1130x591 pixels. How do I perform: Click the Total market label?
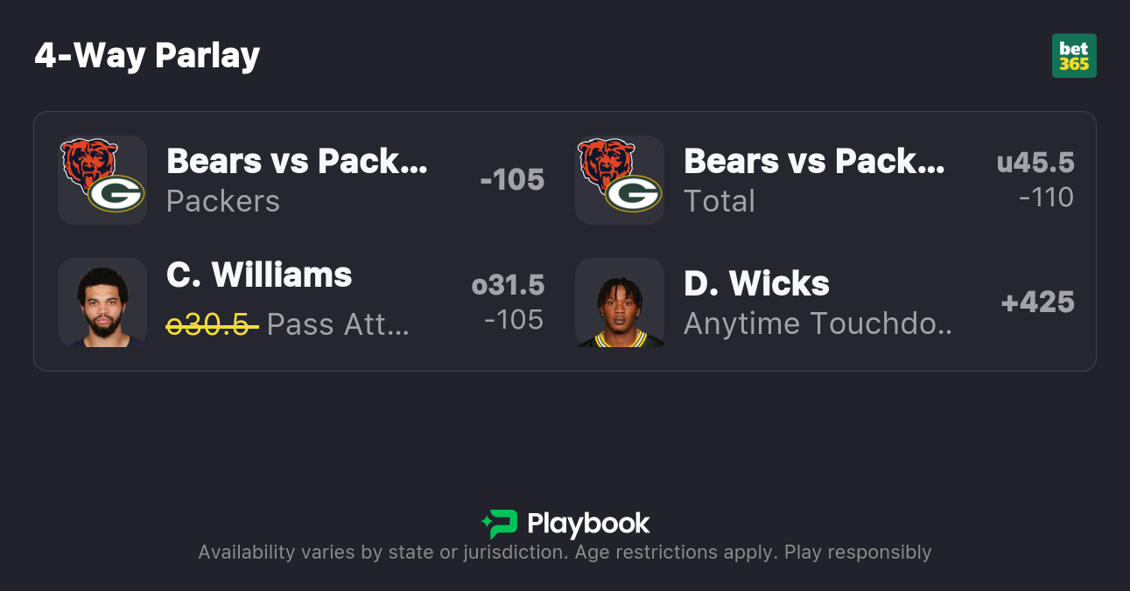click(x=719, y=201)
